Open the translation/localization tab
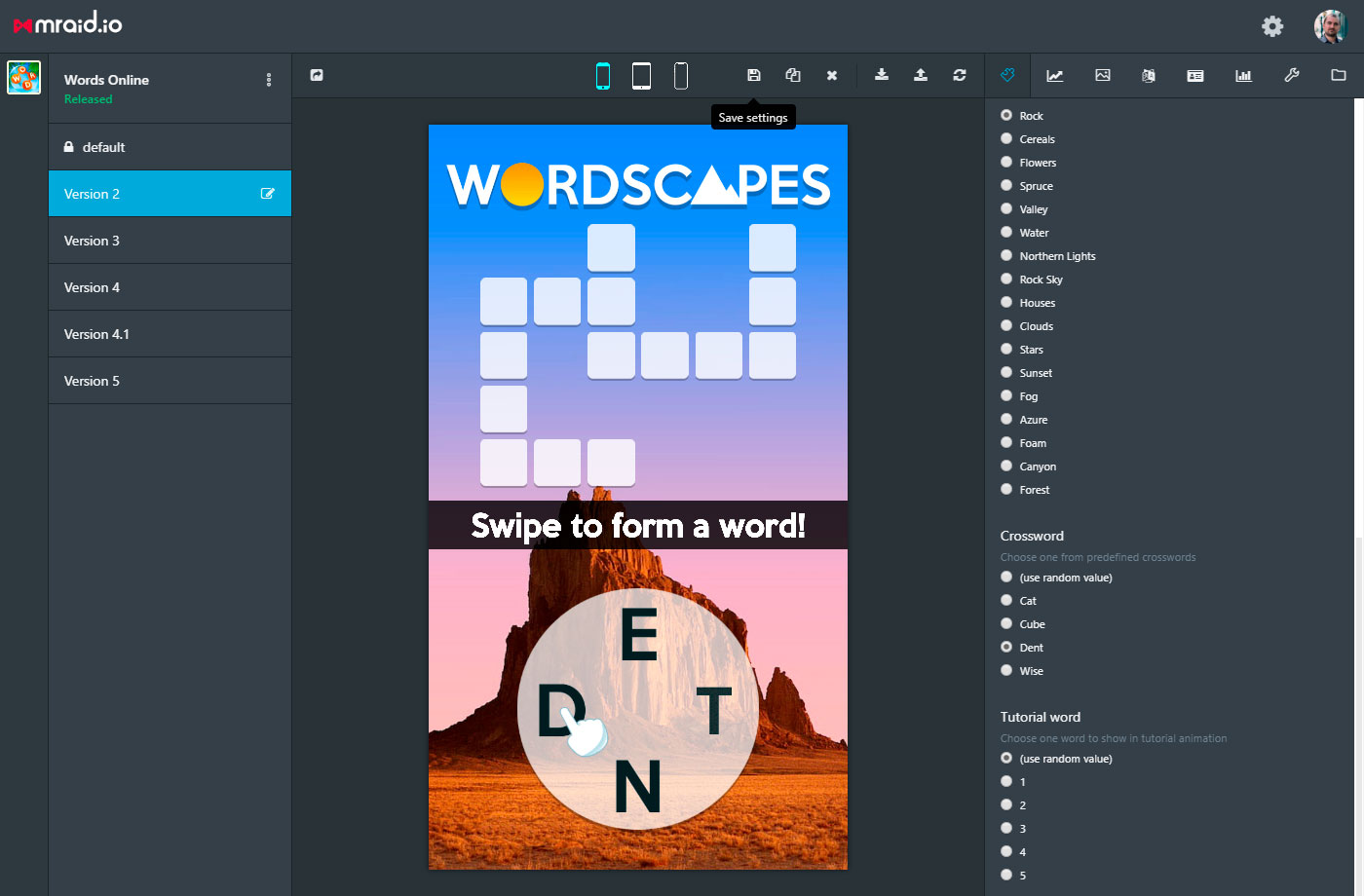1364x896 pixels. pos(1149,75)
